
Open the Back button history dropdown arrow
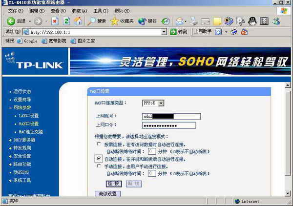[x=30, y=21]
